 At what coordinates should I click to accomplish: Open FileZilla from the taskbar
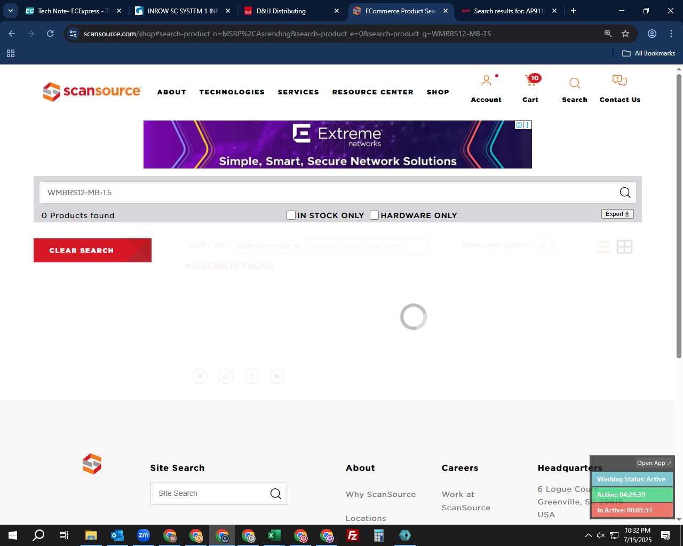click(353, 535)
